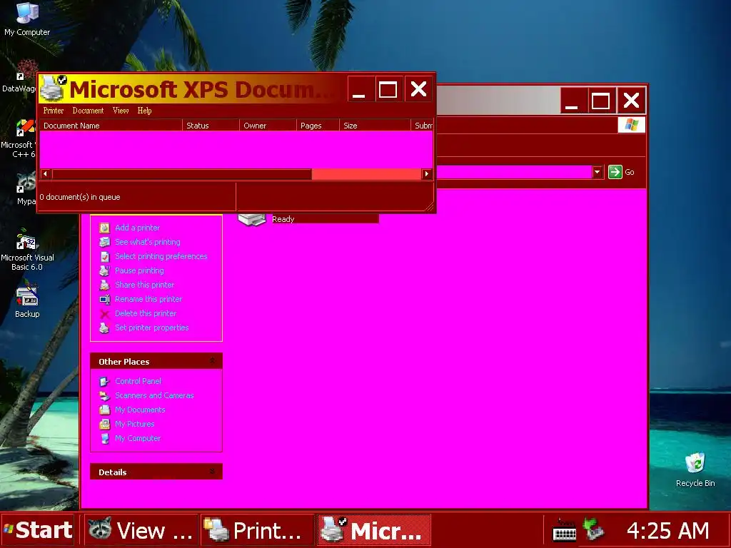The image size is (731, 548).
Task: Open the Scanners and Cameras link
Action: (154, 395)
